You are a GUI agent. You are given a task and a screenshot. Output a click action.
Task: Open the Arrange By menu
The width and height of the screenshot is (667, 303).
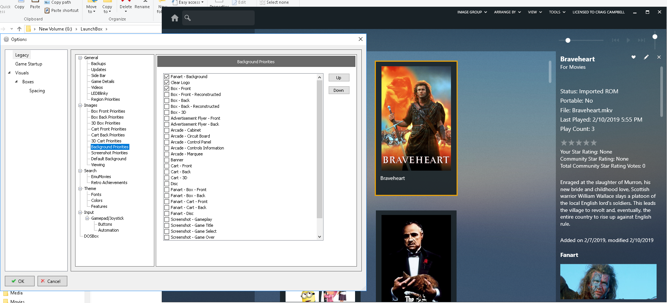(x=507, y=12)
